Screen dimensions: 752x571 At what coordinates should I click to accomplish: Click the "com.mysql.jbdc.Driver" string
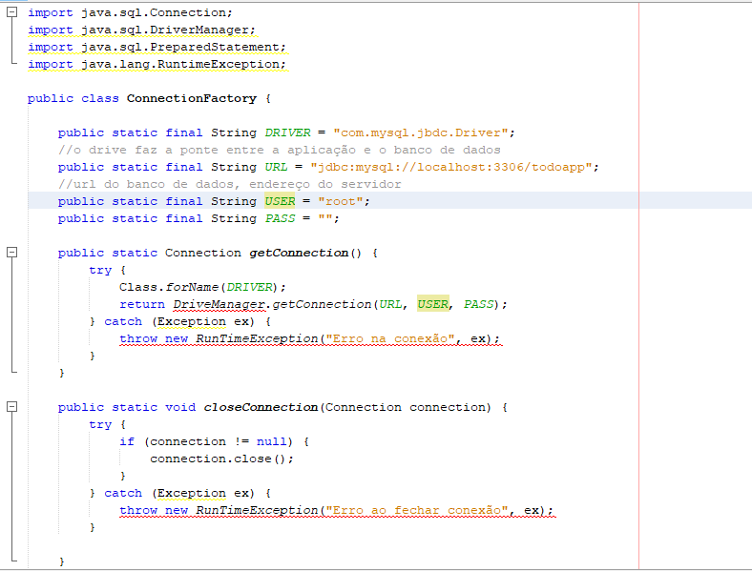click(x=421, y=133)
